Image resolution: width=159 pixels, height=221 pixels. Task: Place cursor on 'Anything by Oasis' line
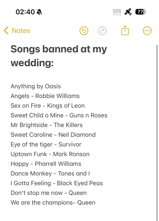coord(36,86)
